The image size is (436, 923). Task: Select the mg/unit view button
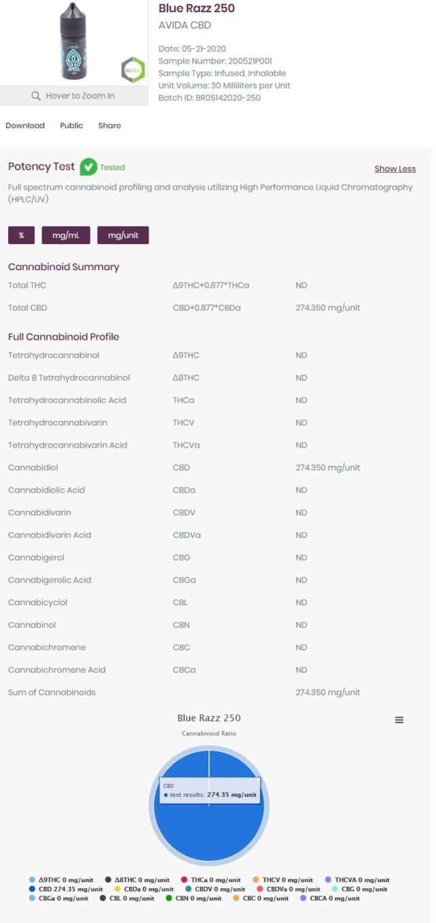[123, 235]
